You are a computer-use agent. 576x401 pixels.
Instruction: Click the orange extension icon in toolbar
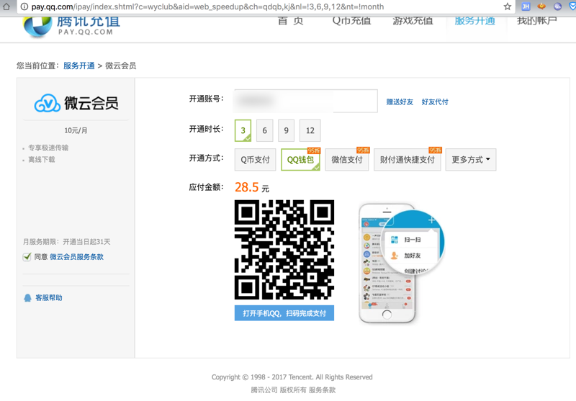[541, 6]
